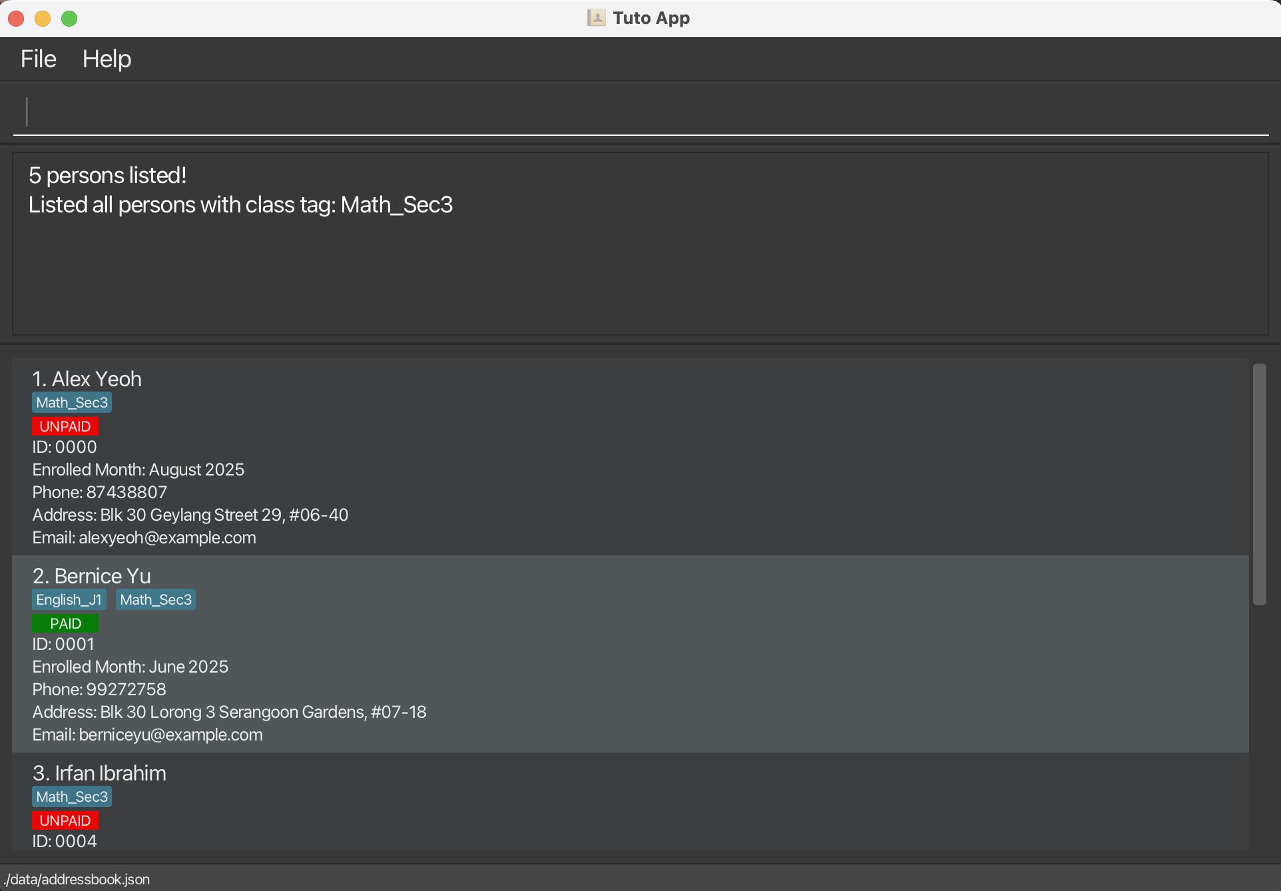This screenshot has height=891, width=1281.
Task: Click the person list scrollbar thumb
Action: [1259, 484]
